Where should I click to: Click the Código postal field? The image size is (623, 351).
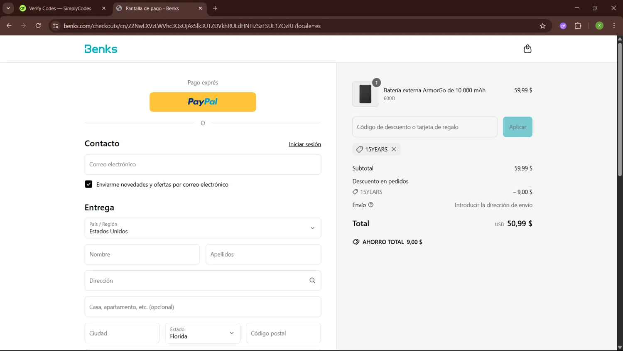click(283, 333)
